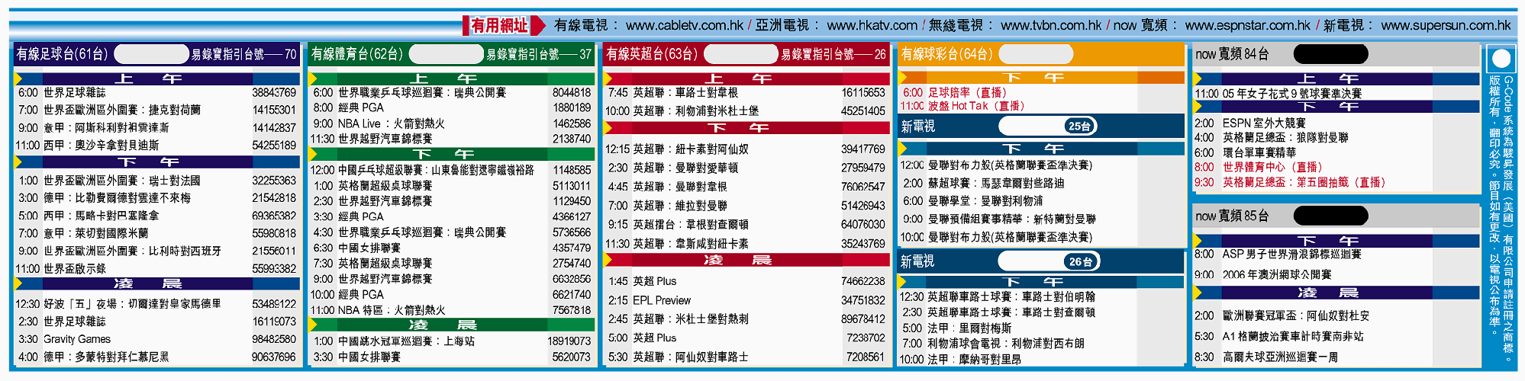This screenshot has width=1525, height=381.
Task: Click 凌晨 bar under now 寬頻 85台
Action: click(1336, 293)
